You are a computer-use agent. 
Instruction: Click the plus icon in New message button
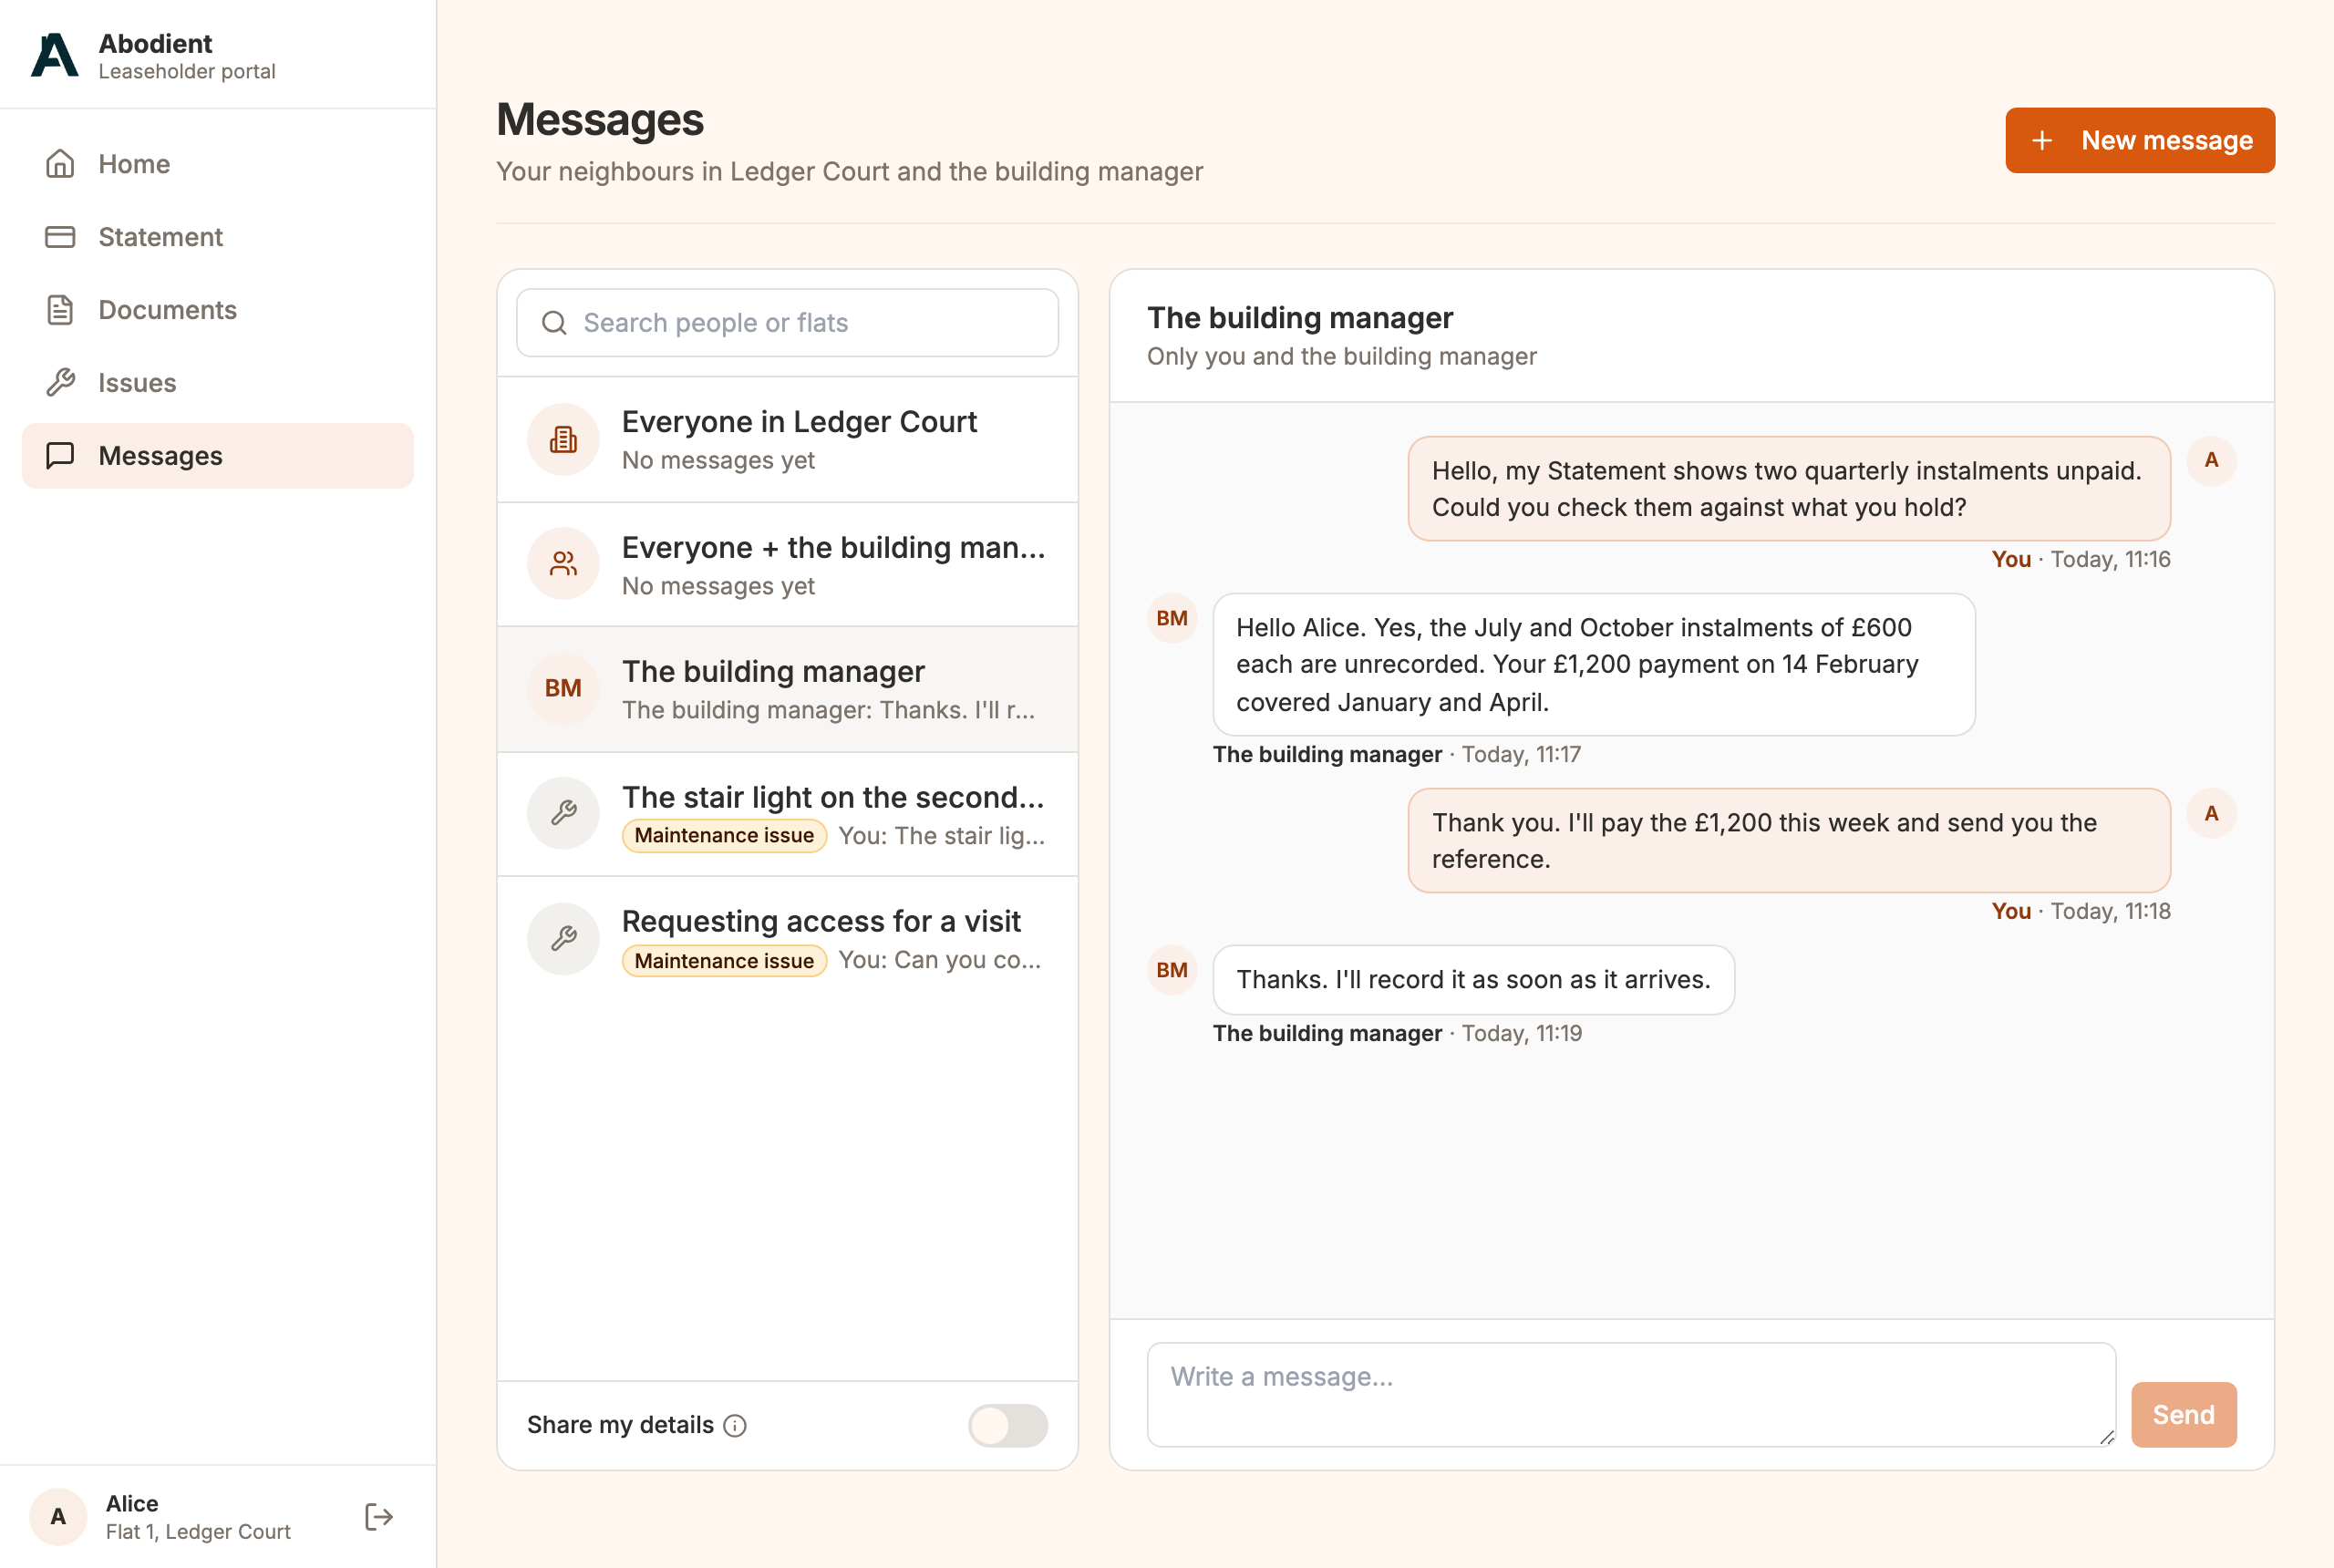point(2042,140)
